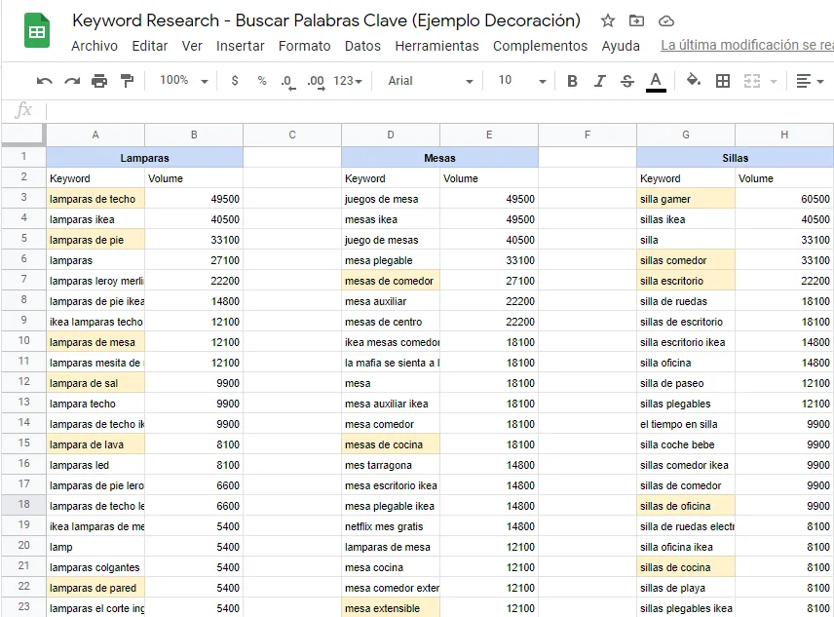
Task: Click the undo arrow icon
Action: tap(44, 81)
